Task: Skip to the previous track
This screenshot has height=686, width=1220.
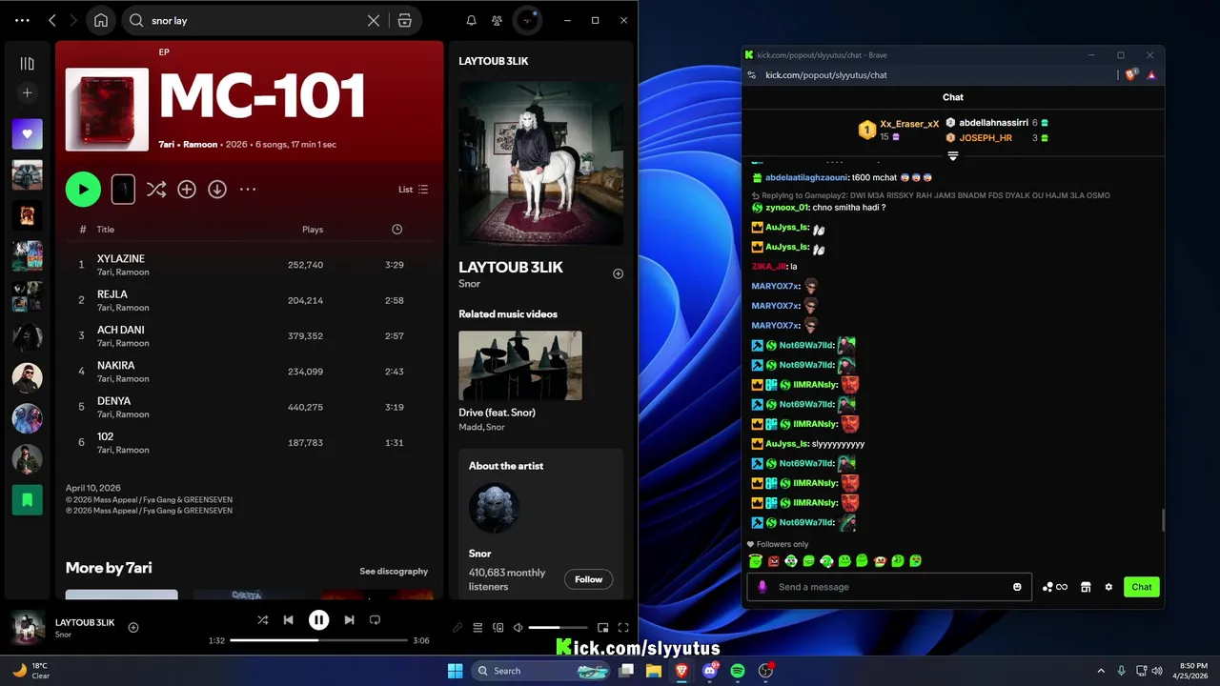Action: (x=288, y=620)
